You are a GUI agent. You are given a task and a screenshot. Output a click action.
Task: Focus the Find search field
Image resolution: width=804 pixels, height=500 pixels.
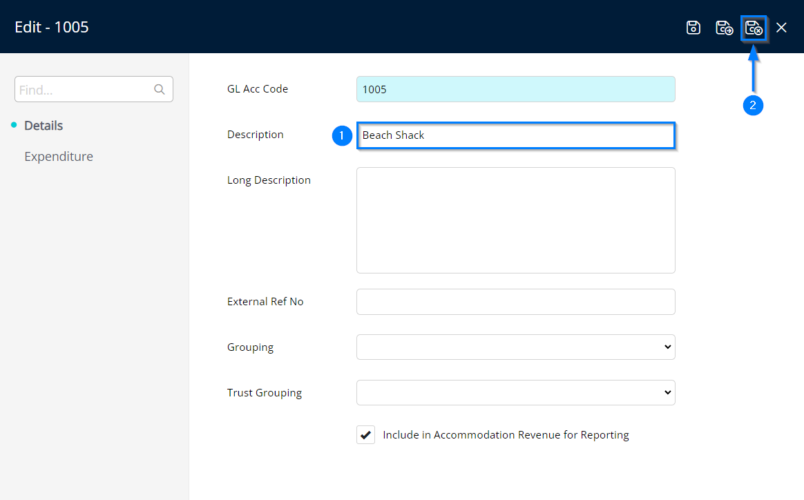83,90
